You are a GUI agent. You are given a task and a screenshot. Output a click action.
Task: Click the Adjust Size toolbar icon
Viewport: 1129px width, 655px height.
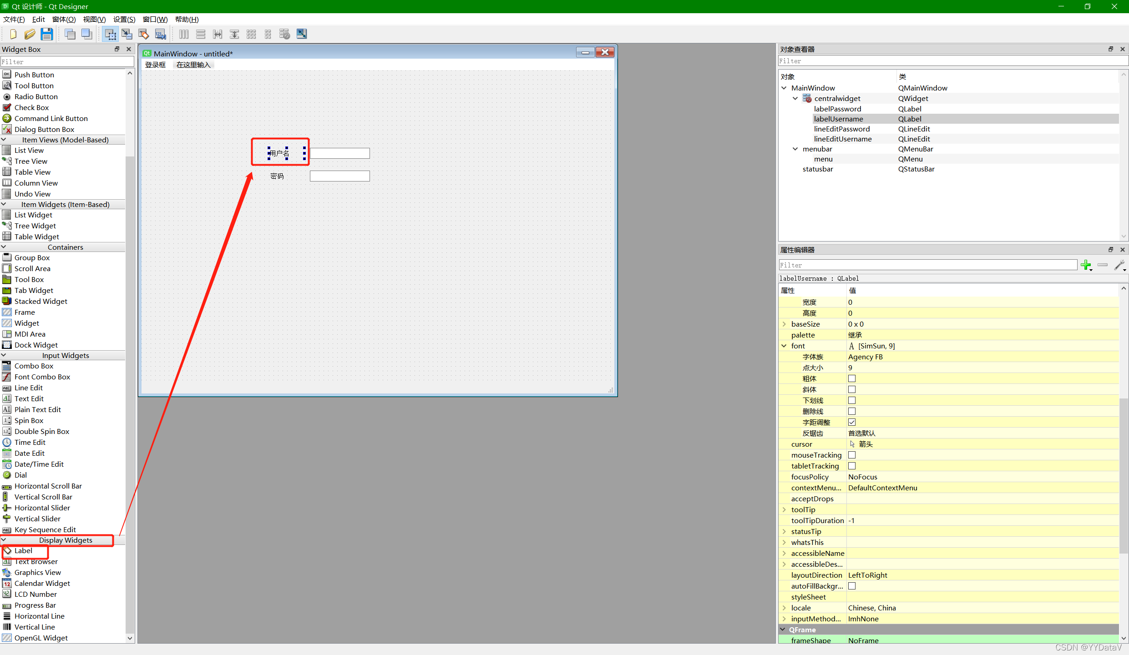302,34
